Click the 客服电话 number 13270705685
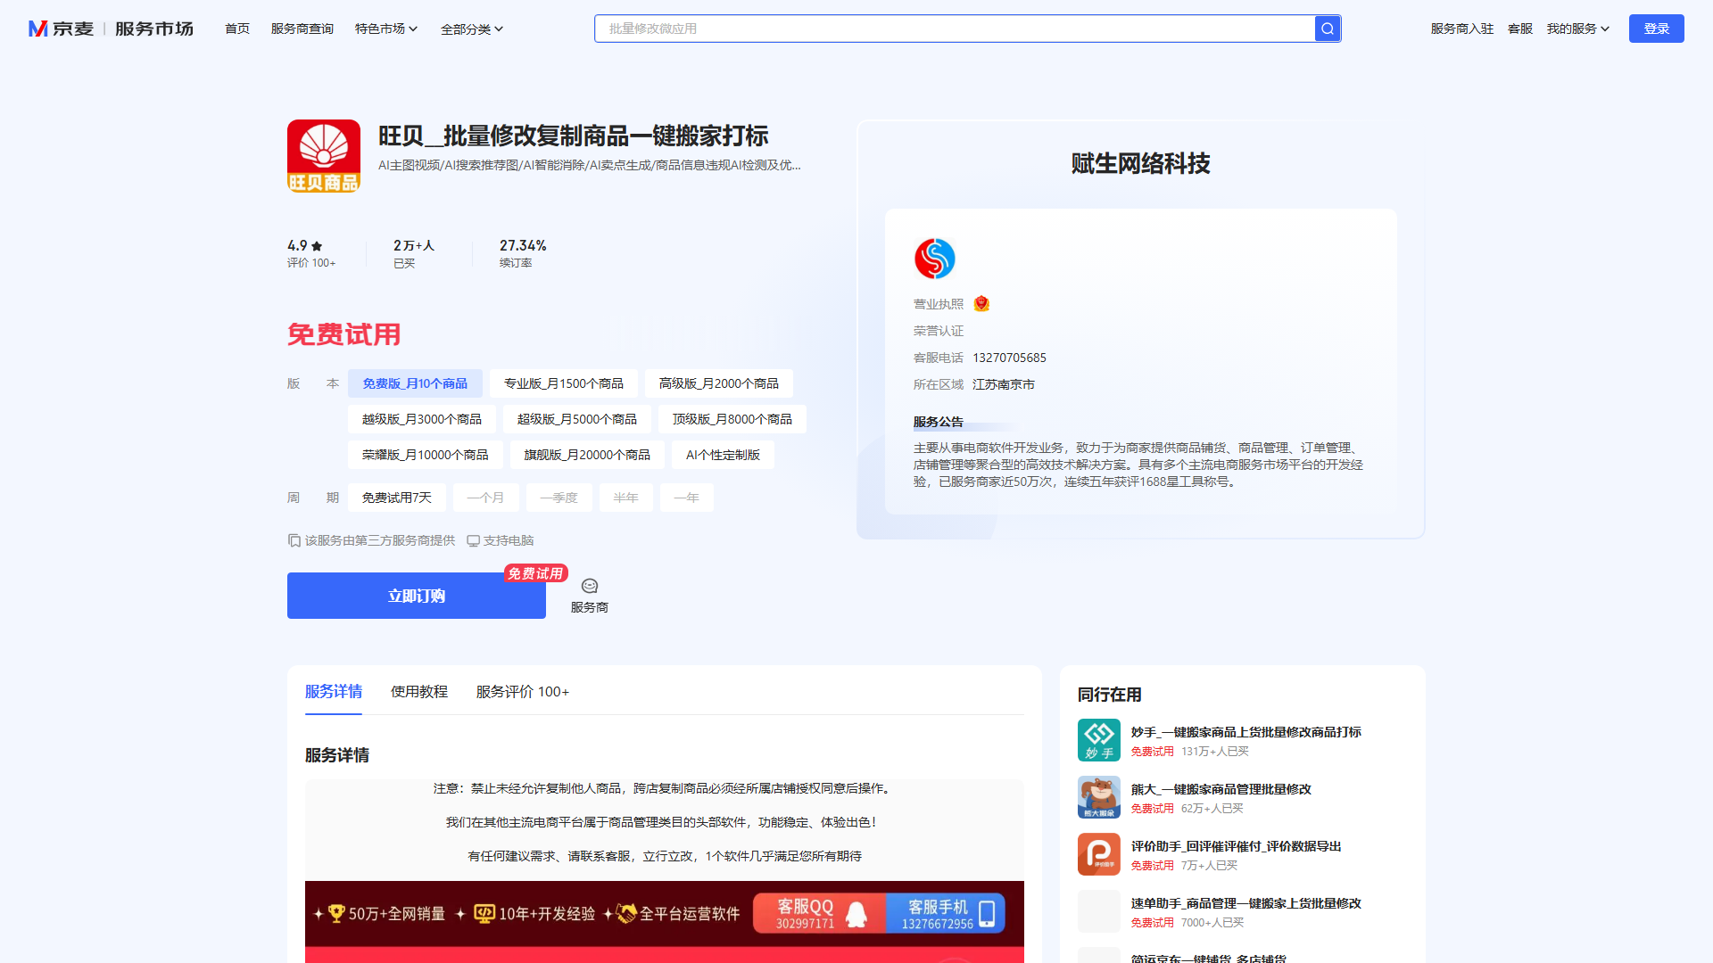1713x963 pixels. click(x=1009, y=358)
